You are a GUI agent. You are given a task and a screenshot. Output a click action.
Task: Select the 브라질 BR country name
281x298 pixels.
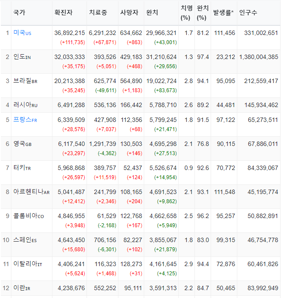25,81
